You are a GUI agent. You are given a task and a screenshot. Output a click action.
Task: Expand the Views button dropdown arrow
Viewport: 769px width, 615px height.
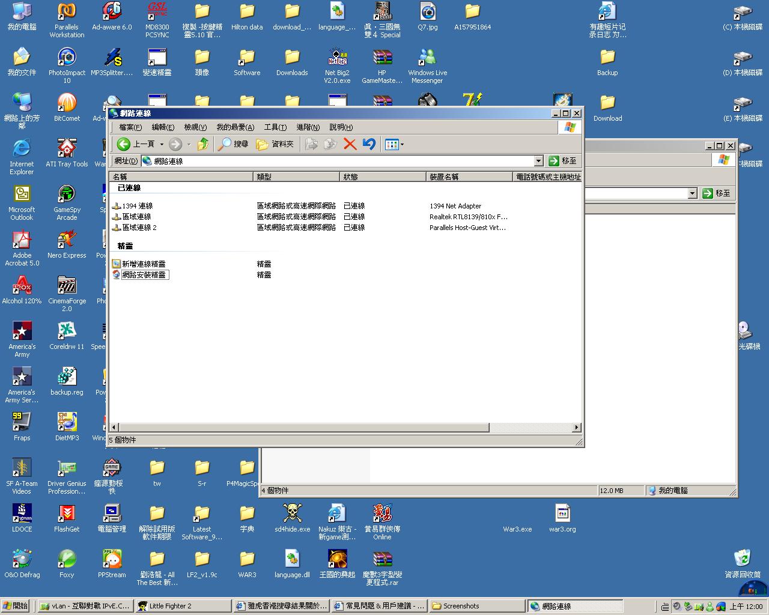click(402, 144)
